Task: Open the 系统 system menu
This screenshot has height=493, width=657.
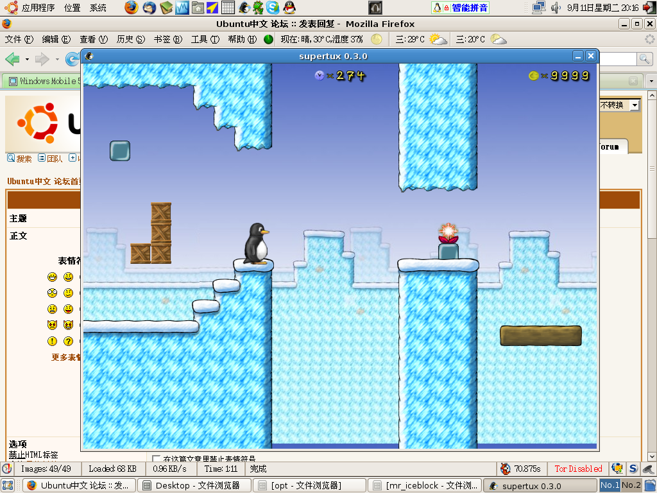Action: click(98, 8)
